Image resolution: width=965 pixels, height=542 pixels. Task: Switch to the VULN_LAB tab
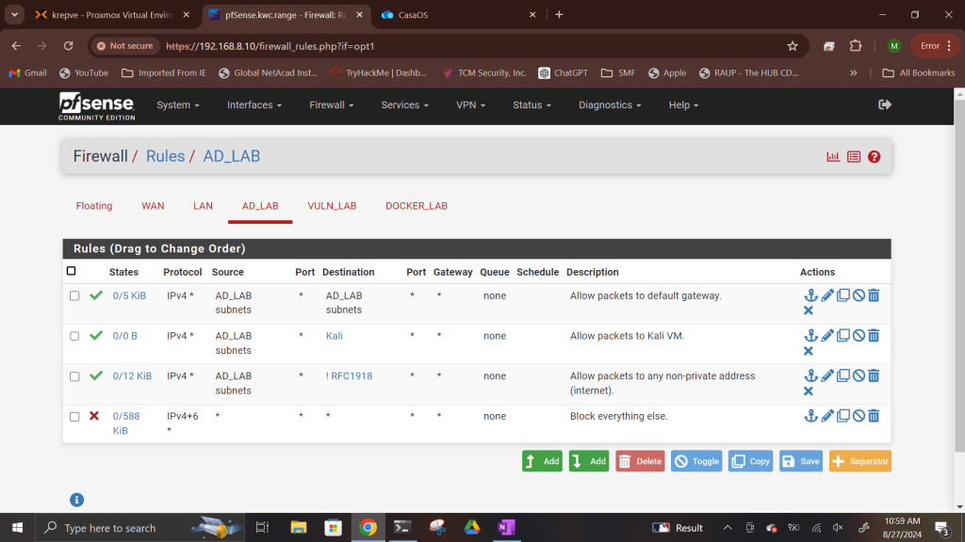[332, 206]
